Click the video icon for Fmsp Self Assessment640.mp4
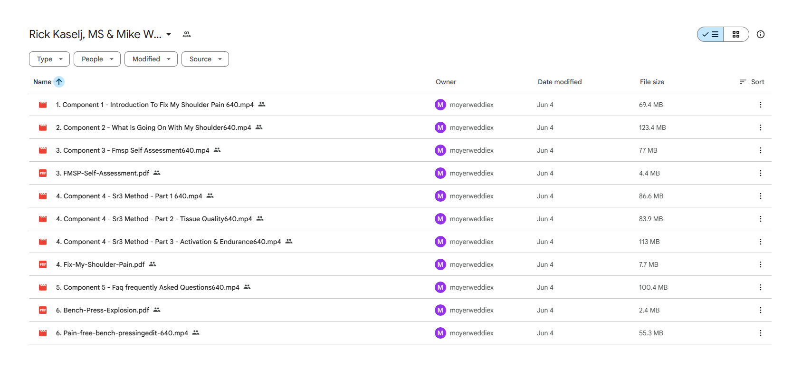Screen dimensions: 802x371 [x=43, y=150]
